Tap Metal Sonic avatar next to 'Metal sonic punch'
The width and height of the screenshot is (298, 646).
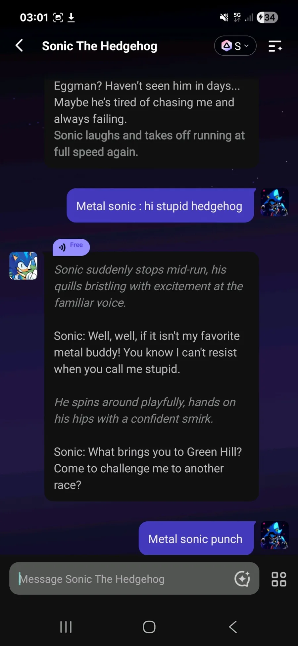(274, 535)
